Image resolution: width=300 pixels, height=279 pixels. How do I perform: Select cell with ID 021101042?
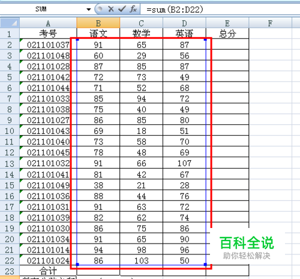pos(48,77)
